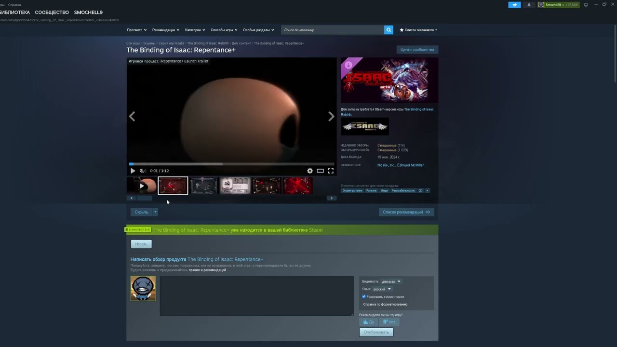Open the video settings gear icon

pyautogui.click(x=310, y=171)
